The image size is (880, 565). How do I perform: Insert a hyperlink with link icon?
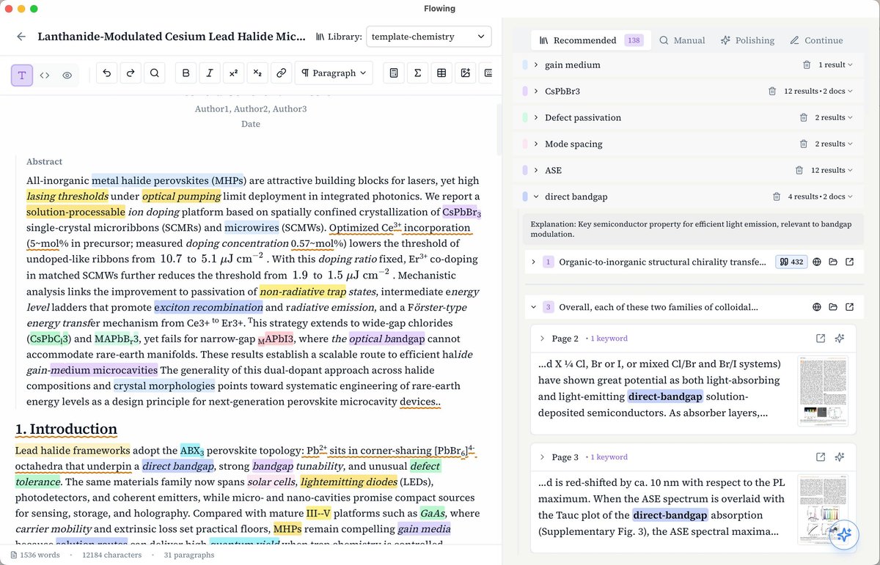click(281, 73)
